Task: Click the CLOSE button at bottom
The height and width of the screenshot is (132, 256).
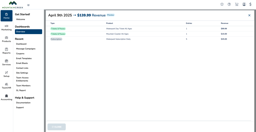Action: click(57, 127)
